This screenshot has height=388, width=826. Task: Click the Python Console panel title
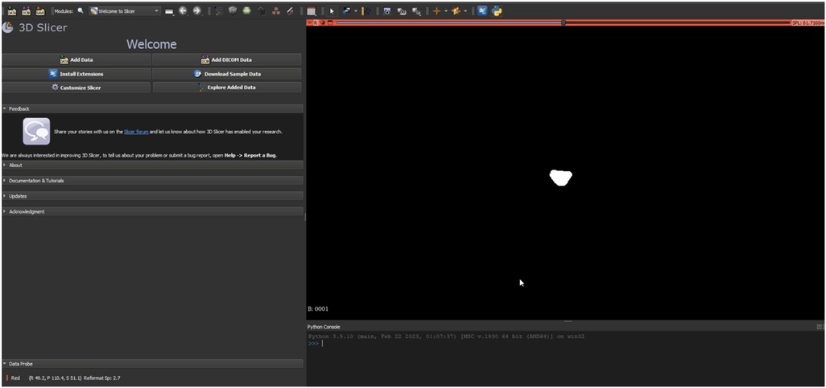click(x=324, y=327)
